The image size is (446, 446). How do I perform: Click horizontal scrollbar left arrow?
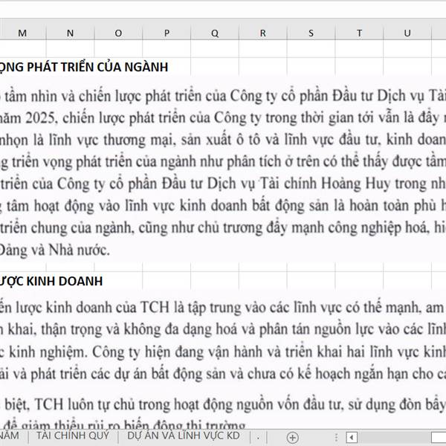352,437
